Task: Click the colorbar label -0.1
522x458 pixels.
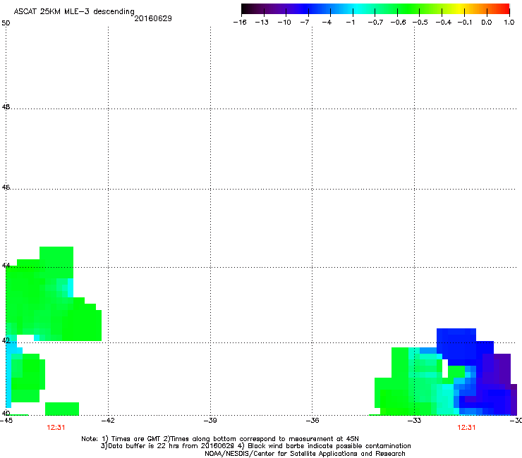Action: tap(465, 23)
